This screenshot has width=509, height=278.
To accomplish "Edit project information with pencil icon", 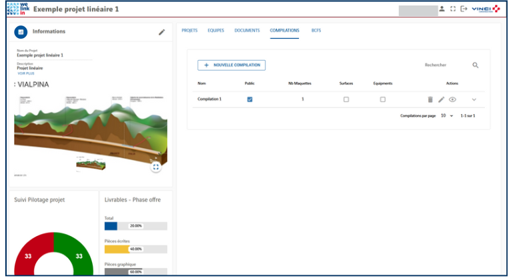I will click(161, 32).
